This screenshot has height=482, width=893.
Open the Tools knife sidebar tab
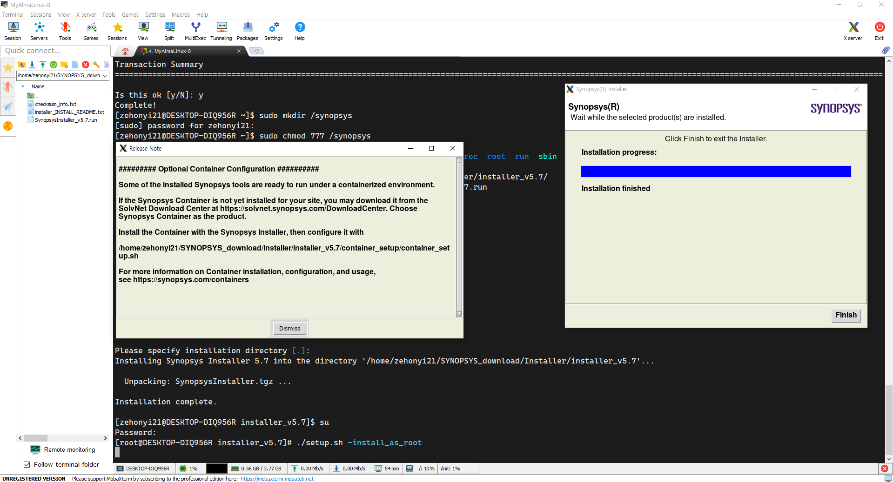[8, 87]
